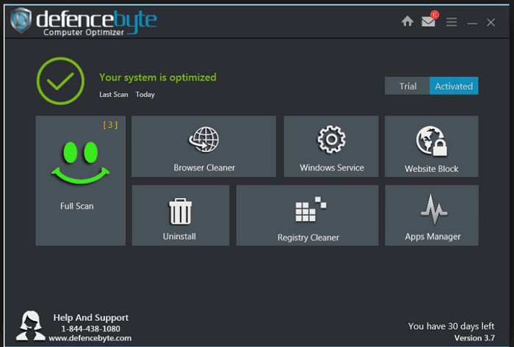Click the 'Today' last scan value

(145, 95)
